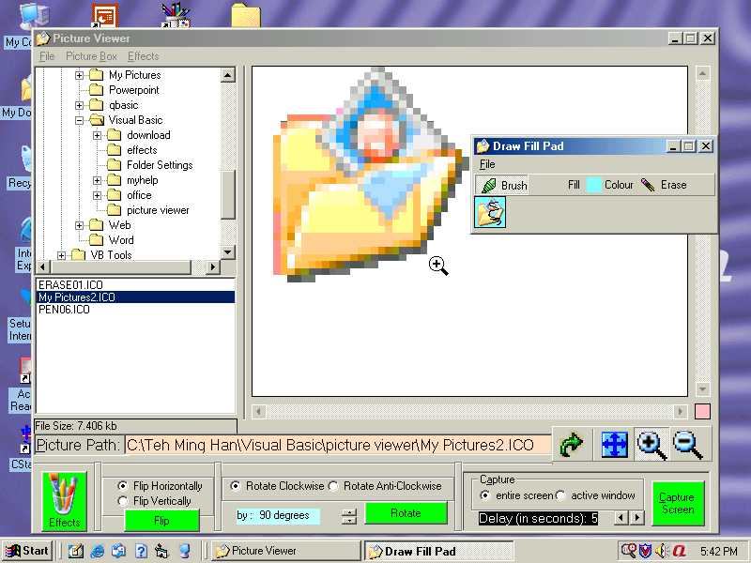Click the zoom in magnifier icon
The image size is (751, 563).
coord(651,444)
